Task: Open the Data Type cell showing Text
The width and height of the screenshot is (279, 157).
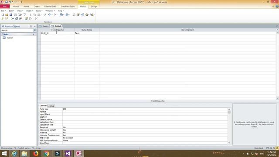Action: coord(87,33)
